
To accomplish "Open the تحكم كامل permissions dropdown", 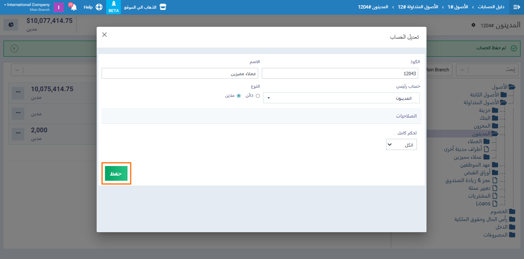I will [401, 145].
